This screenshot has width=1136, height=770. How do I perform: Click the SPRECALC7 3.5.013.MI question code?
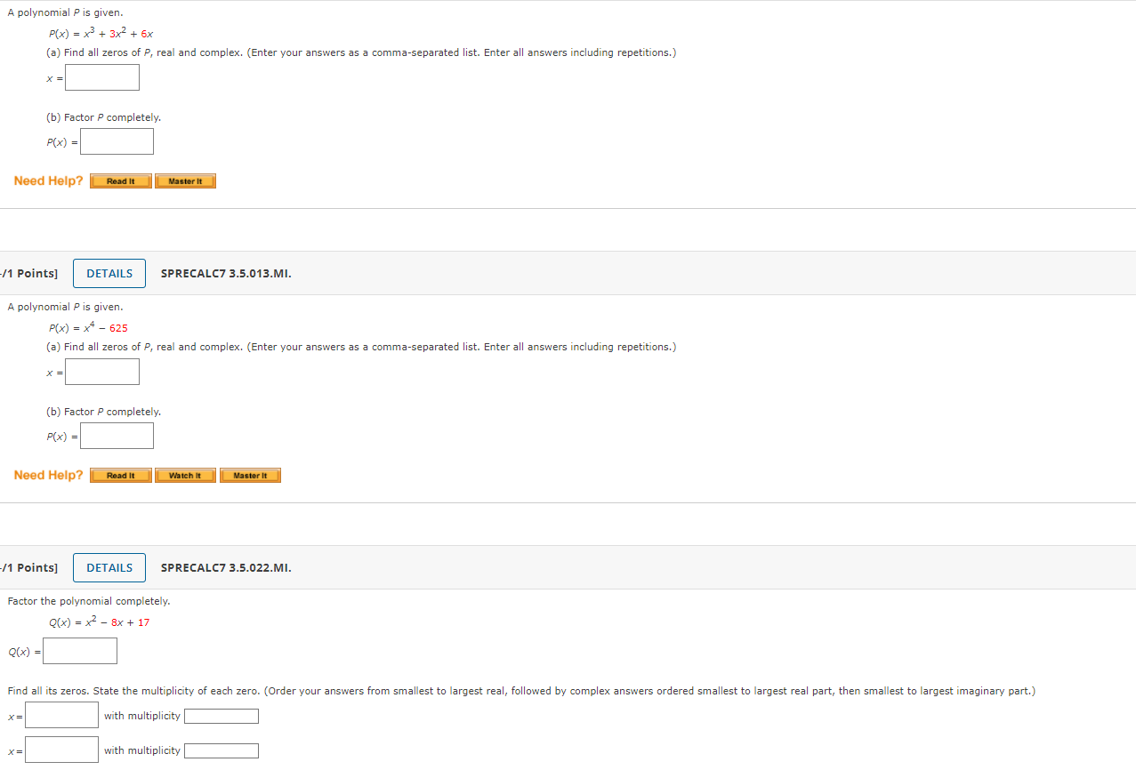tap(226, 274)
